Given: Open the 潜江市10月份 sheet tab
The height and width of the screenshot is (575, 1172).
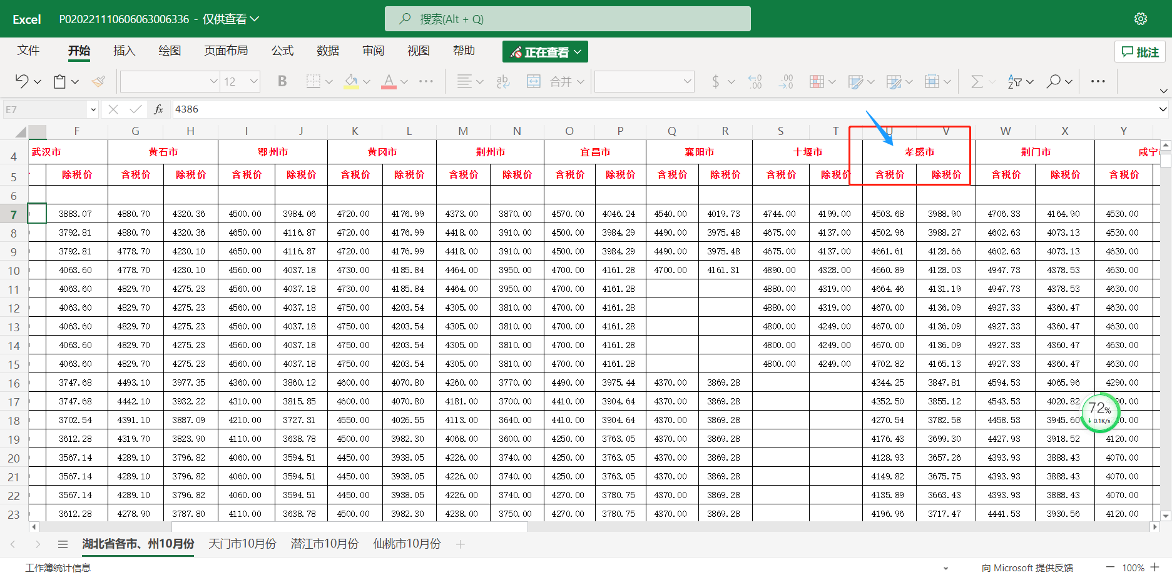Looking at the screenshot, I should click(x=325, y=544).
